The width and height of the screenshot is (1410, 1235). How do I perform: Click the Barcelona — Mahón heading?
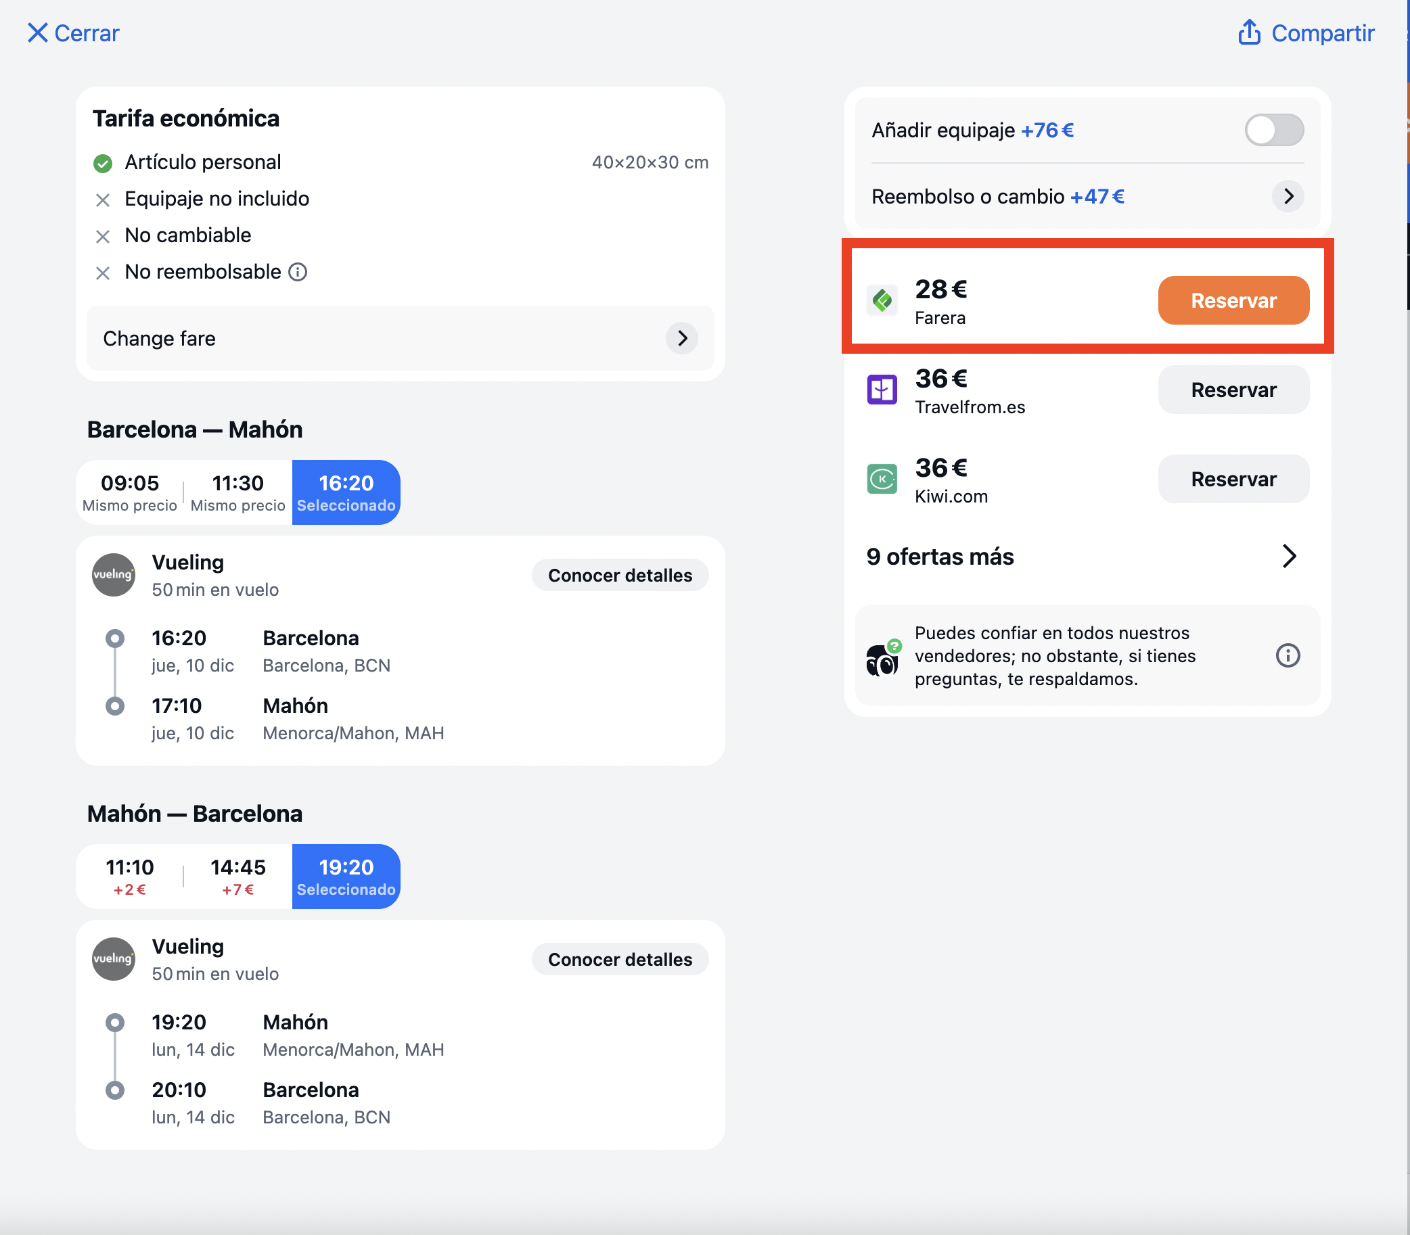click(194, 429)
